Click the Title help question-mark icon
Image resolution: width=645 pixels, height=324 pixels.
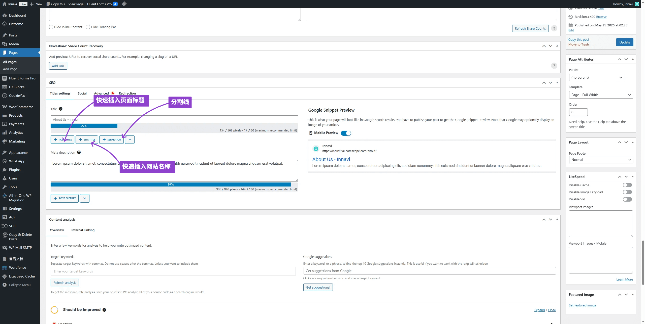pyautogui.click(x=60, y=109)
